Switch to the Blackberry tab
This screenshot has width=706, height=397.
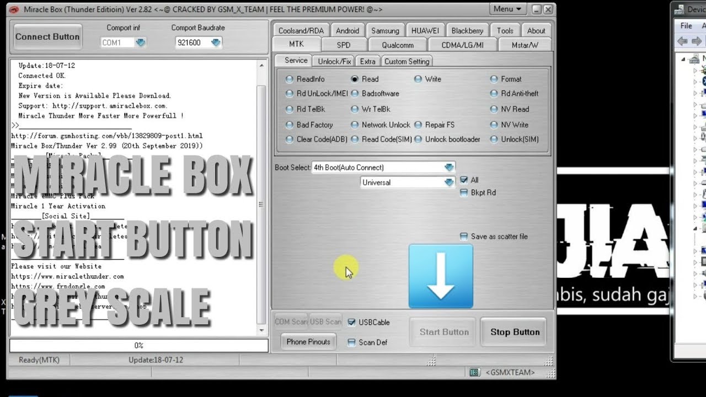pos(468,31)
